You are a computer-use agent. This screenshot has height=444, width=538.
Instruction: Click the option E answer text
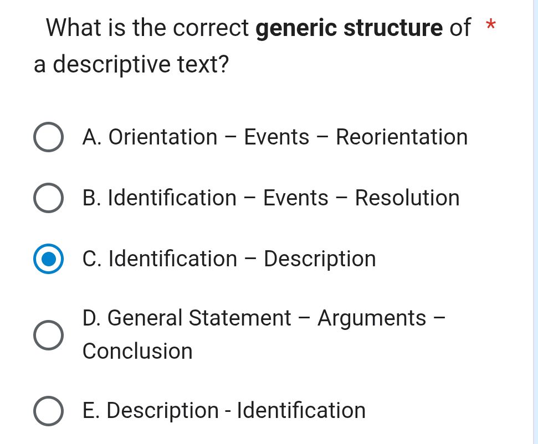tap(224, 410)
